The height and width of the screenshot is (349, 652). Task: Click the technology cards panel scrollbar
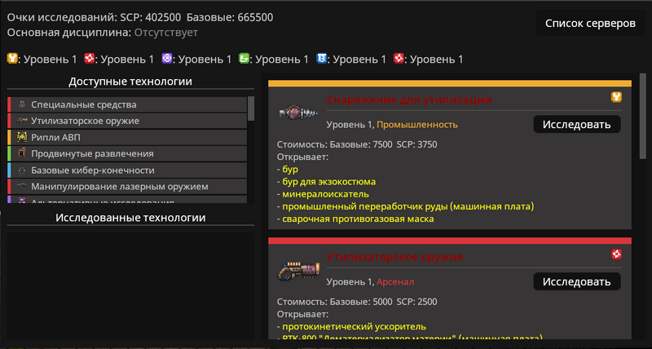coord(643,116)
